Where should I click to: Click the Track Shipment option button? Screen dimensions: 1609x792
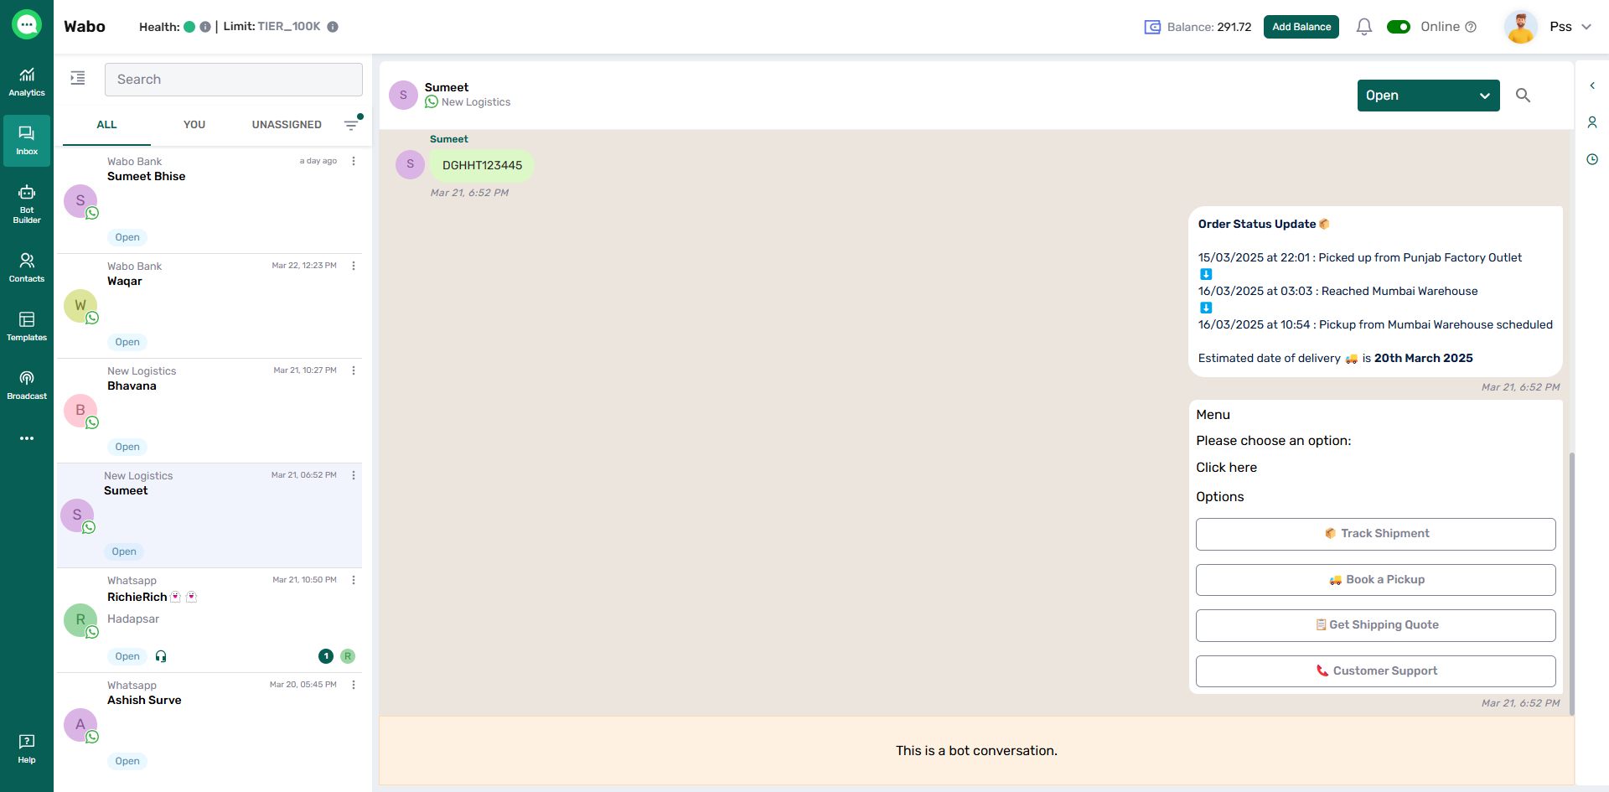[1375, 534]
